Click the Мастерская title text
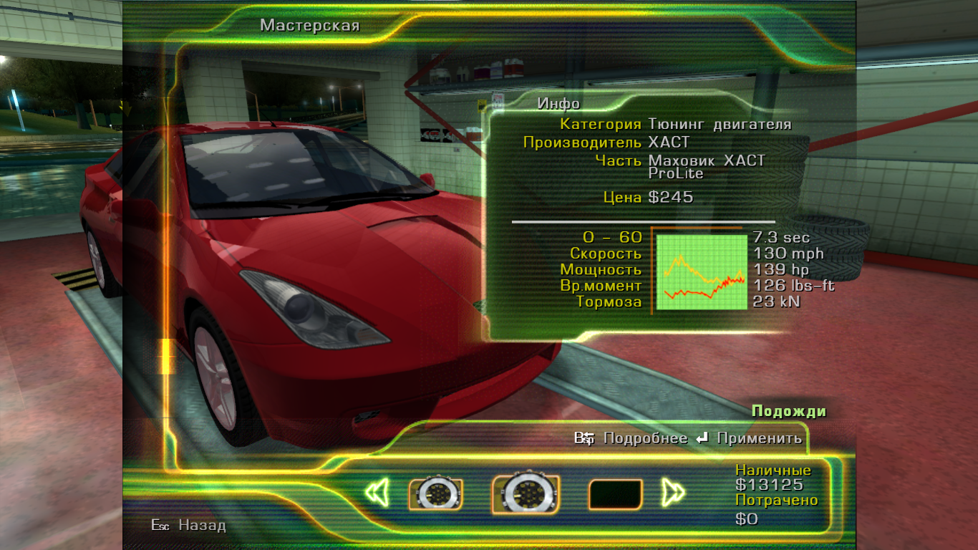Image resolution: width=978 pixels, height=550 pixels. click(x=309, y=26)
